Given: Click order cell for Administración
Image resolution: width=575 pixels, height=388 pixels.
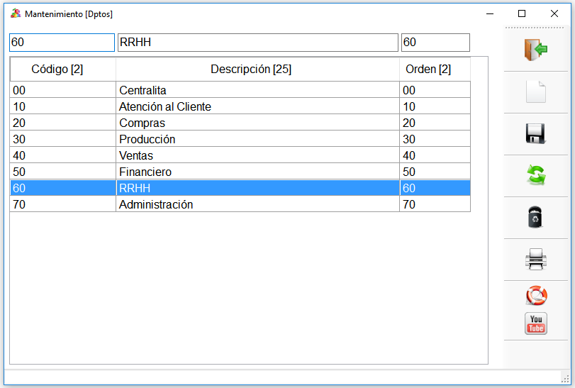Looking at the screenshot, I should [435, 204].
